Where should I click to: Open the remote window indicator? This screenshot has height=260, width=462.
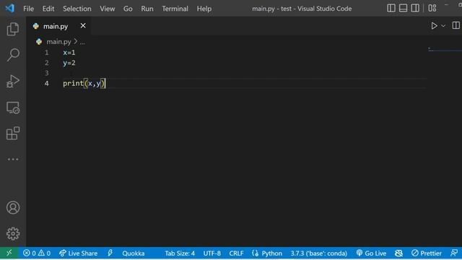click(9, 253)
